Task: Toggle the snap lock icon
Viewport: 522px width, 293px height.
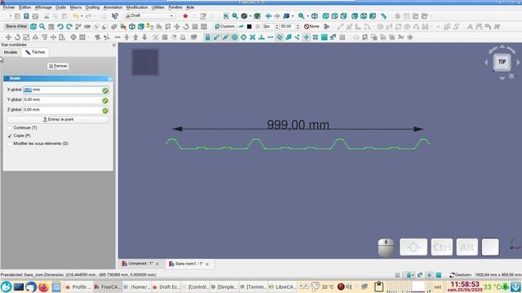Action: pos(207,37)
